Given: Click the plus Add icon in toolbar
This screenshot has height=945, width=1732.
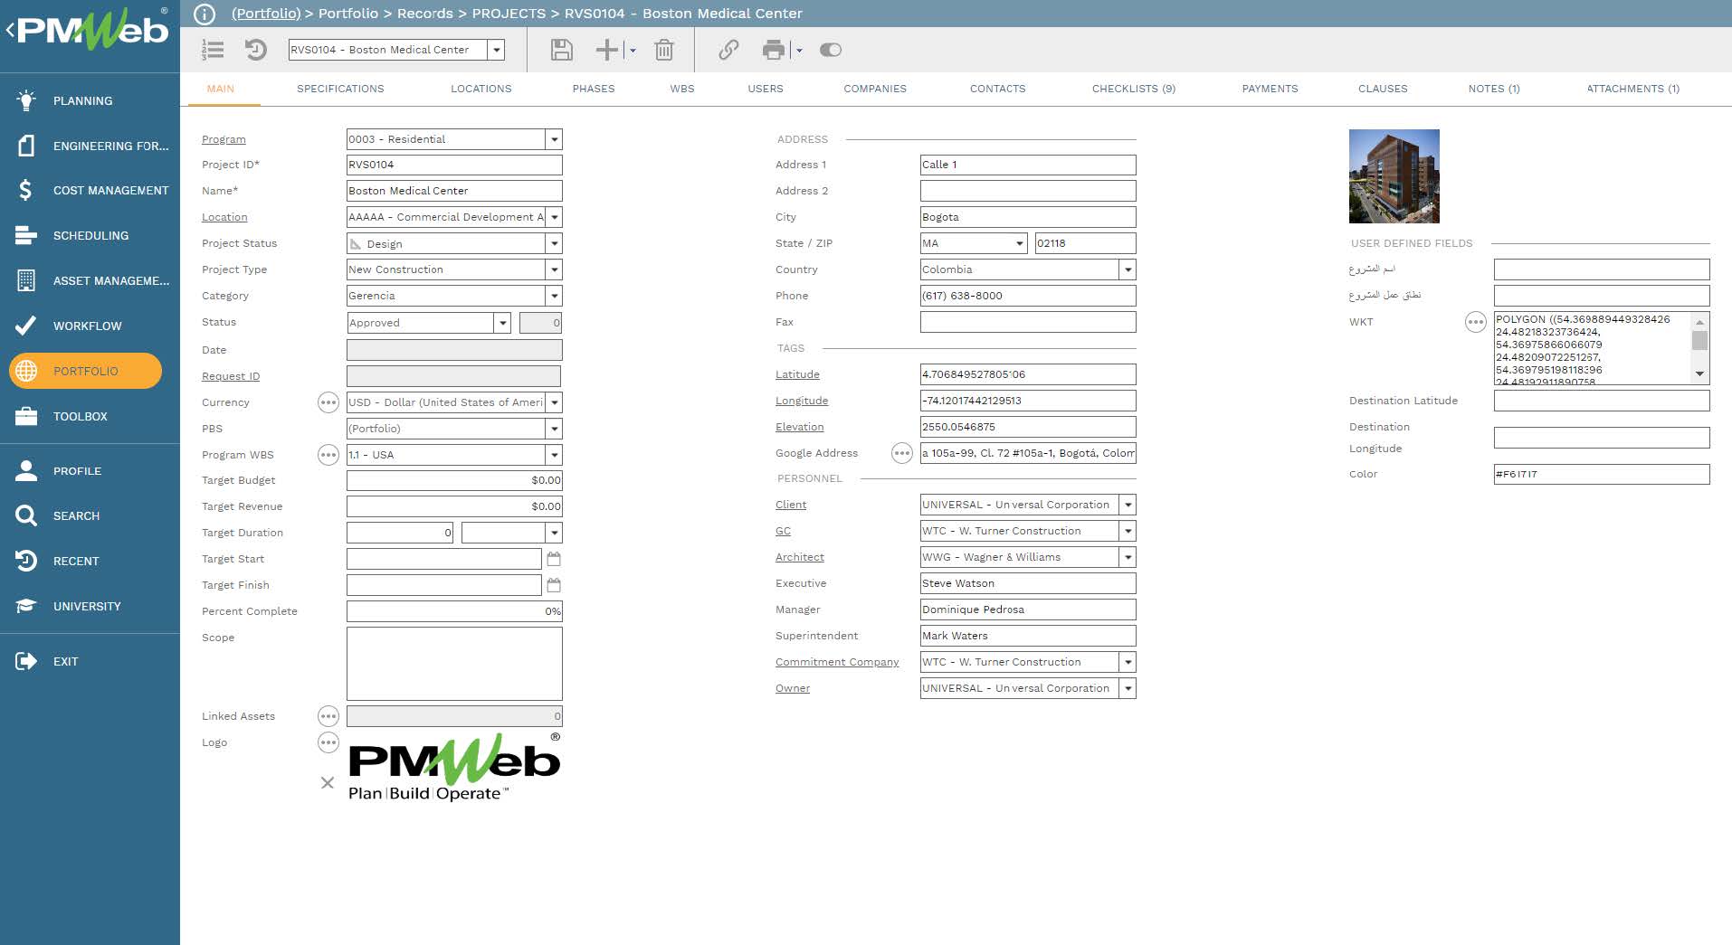Looking at the screenshot, I should (606, 50).
